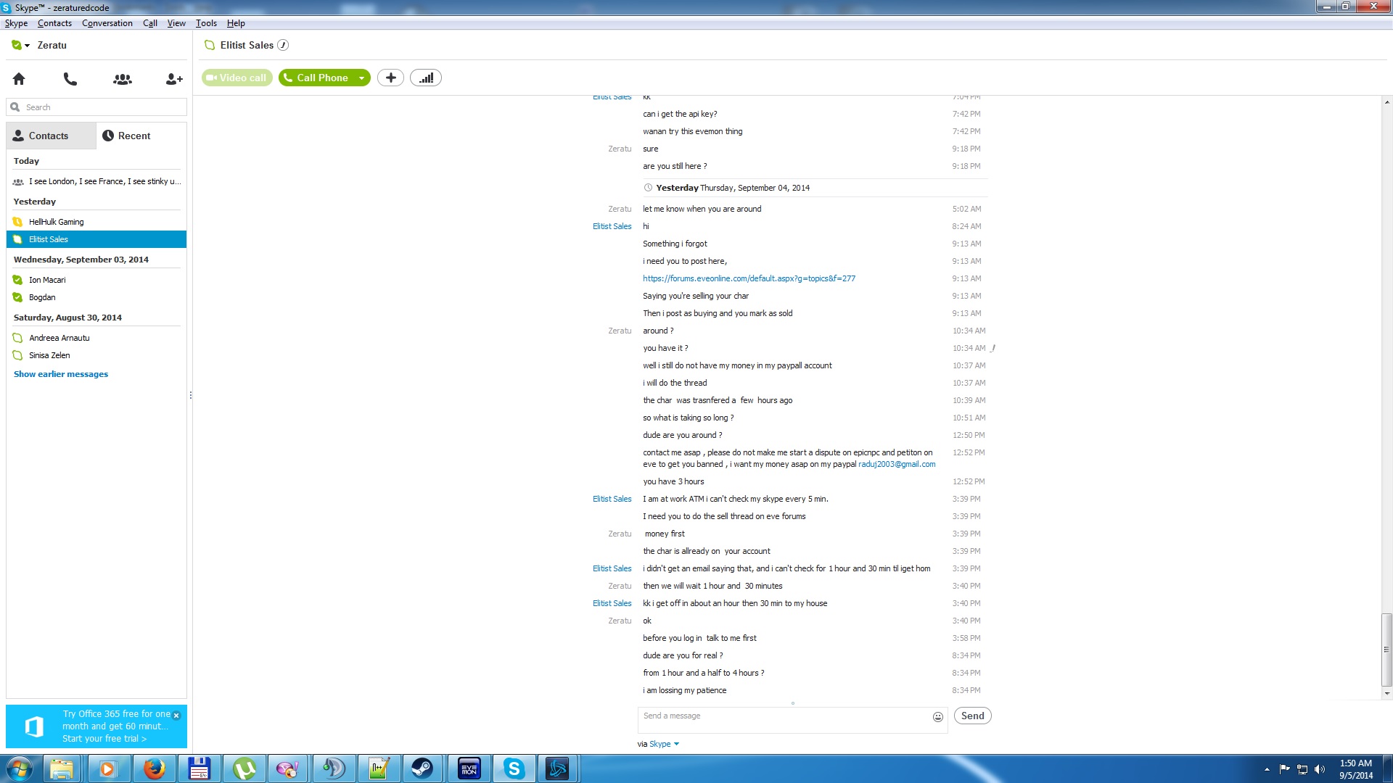Image resolution: width=1393 pixels, height=783 pixels.
Task: Click the add people plus button
Action: pos(390,78)
